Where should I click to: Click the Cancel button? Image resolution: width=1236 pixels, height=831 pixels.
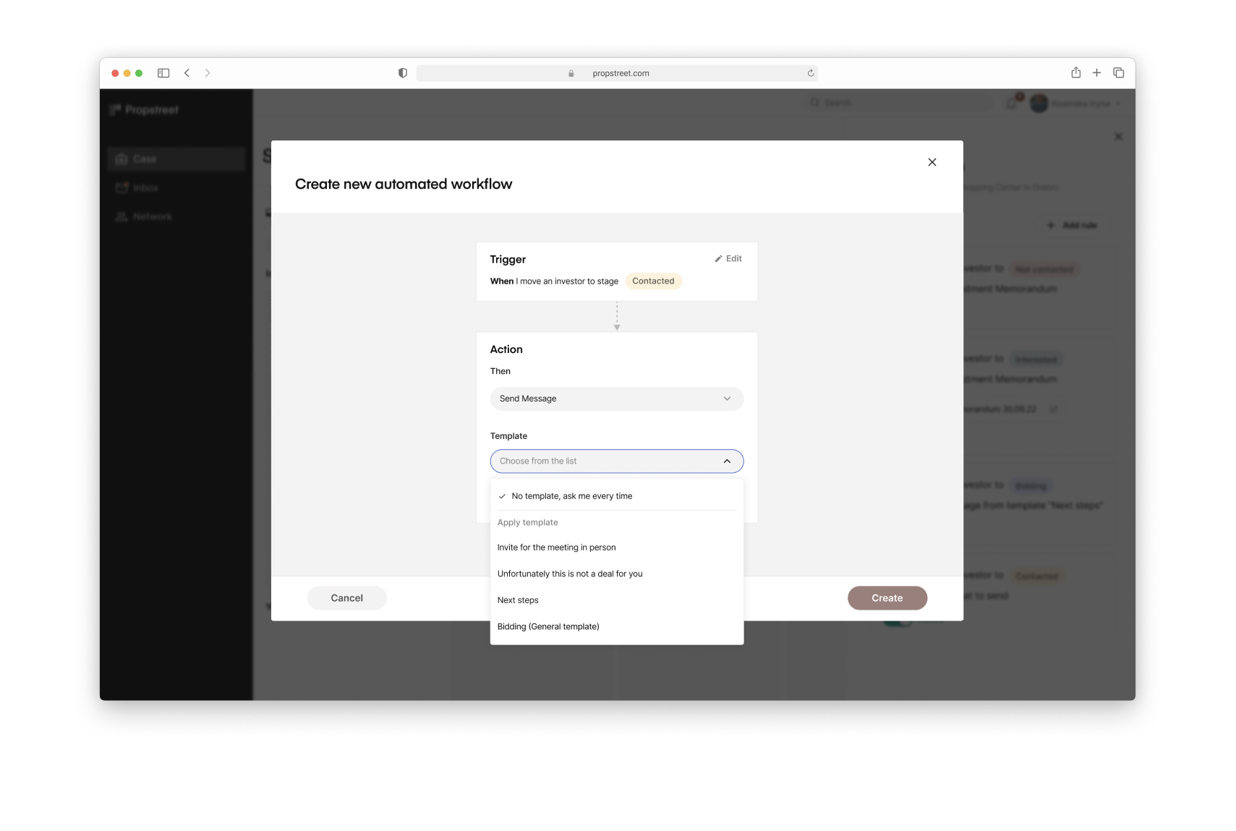point(347,598)
